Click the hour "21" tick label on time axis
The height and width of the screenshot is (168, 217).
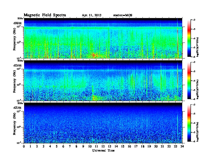(x=162, y=146)
